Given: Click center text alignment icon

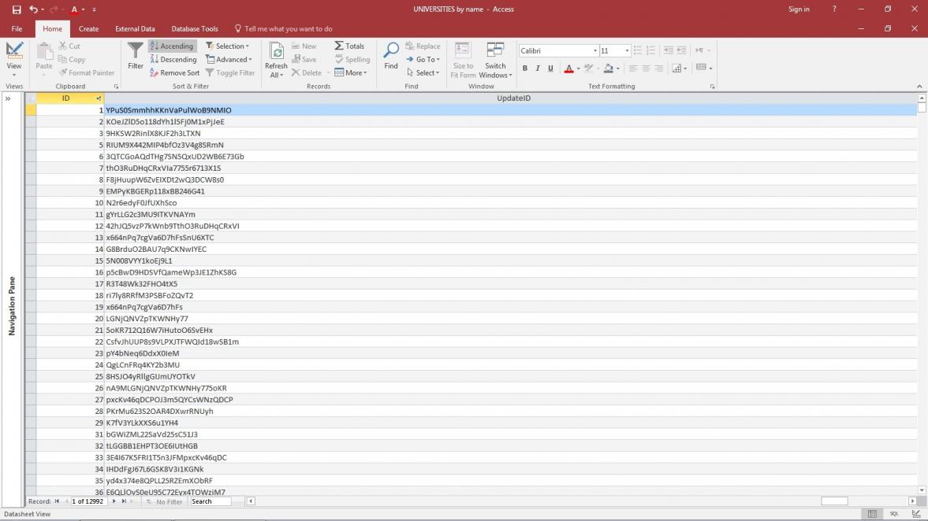Looking at the screenshot, I should [x=646, y=68].
